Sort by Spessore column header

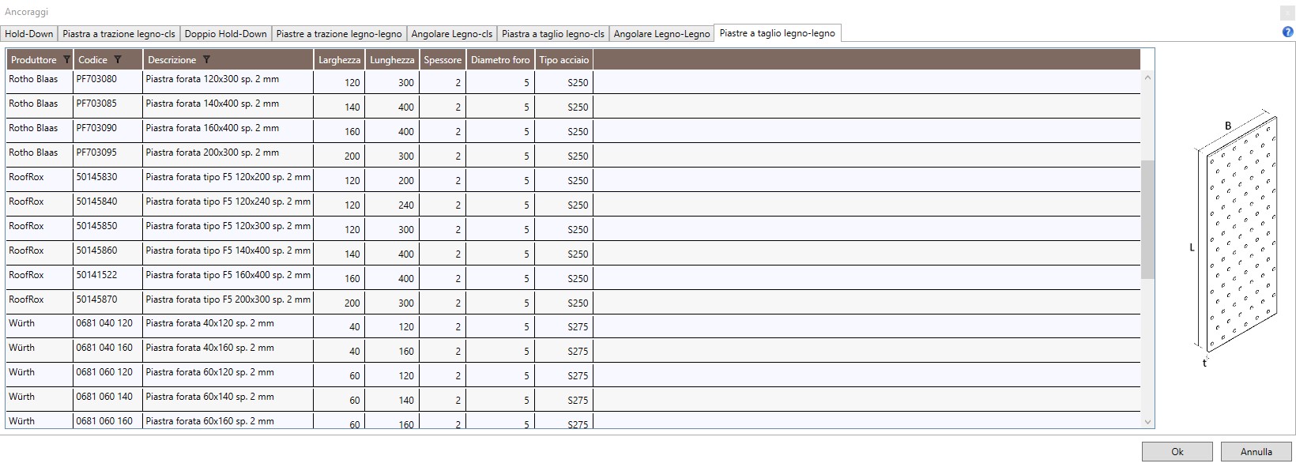[x=443, y=60]
